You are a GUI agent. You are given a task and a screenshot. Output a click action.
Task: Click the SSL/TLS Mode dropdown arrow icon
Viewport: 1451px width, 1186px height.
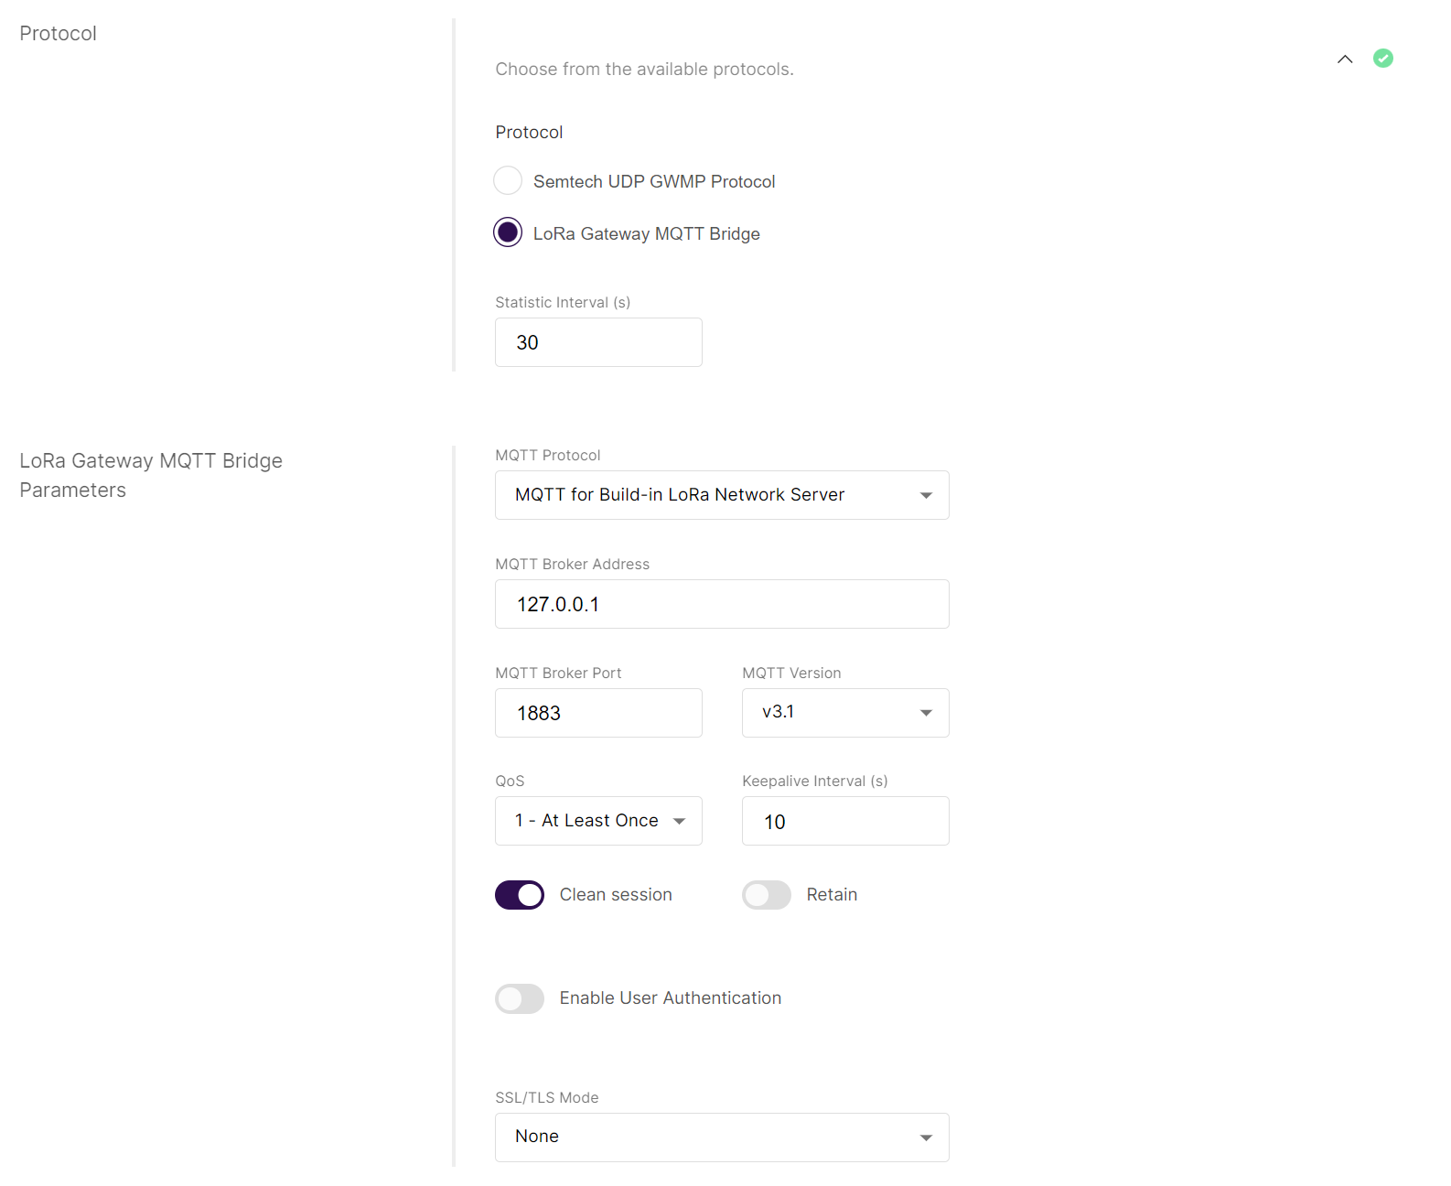(926, 1137)
